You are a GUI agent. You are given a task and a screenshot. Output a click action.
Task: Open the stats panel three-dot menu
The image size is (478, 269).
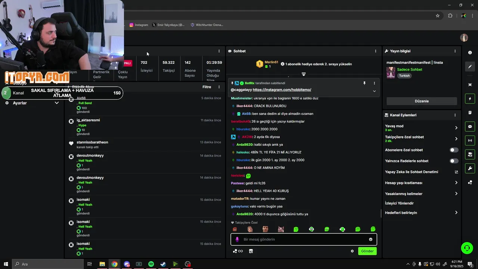coord(219,51)
